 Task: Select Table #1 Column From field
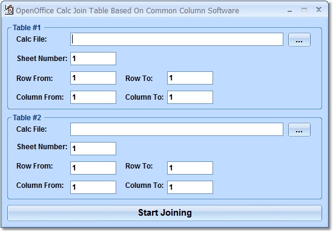(x=93, y=97)
